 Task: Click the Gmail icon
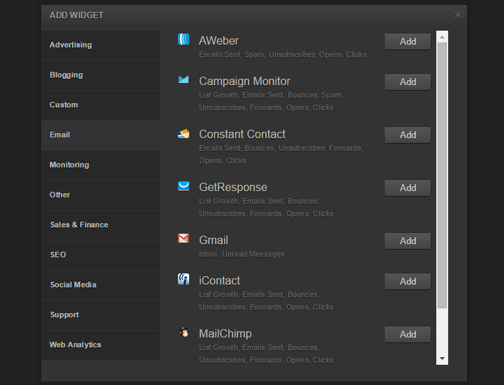tap(184, 239)
